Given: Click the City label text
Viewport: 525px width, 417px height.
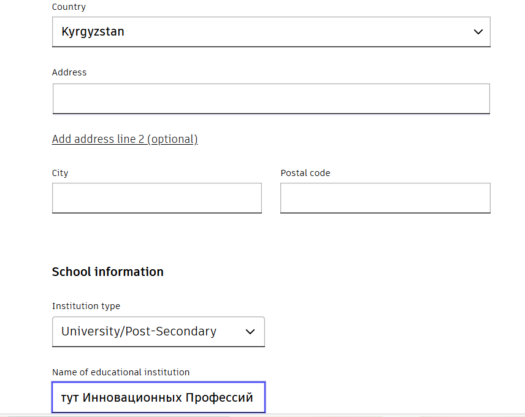Looking at the screenshot, I should [x=60, y=173].
